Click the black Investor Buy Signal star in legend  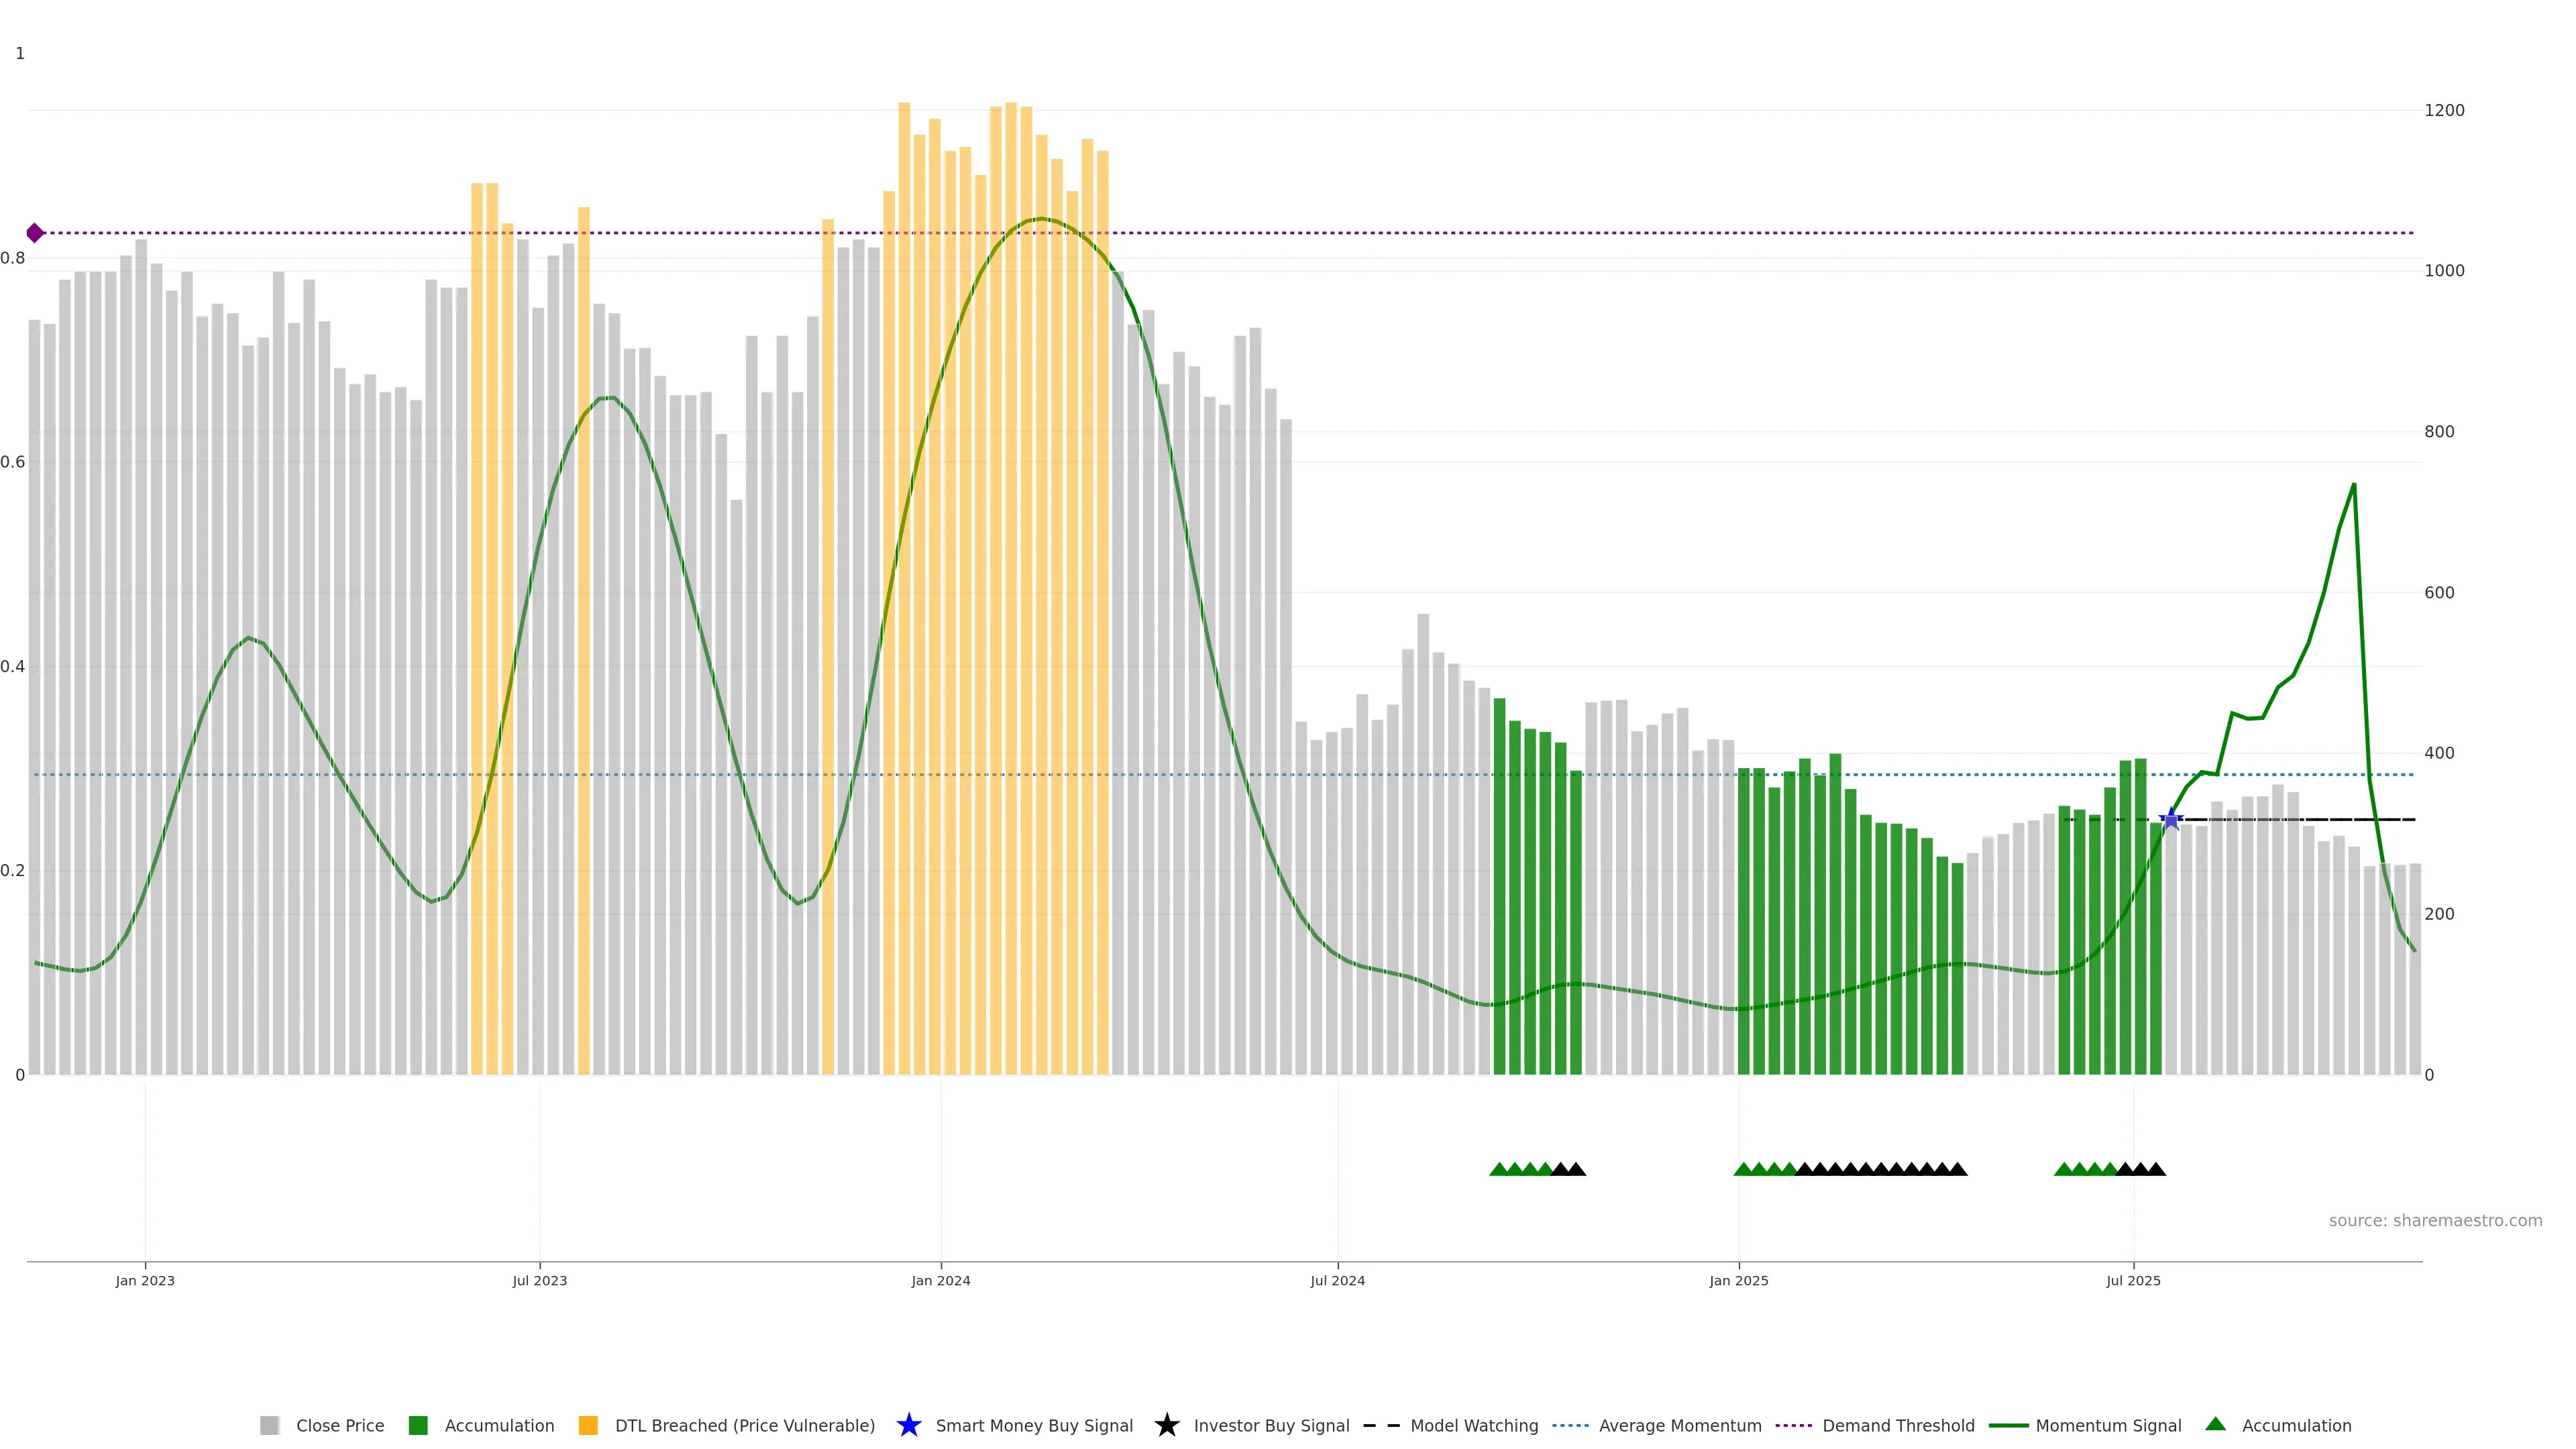pos(1166,1425)
